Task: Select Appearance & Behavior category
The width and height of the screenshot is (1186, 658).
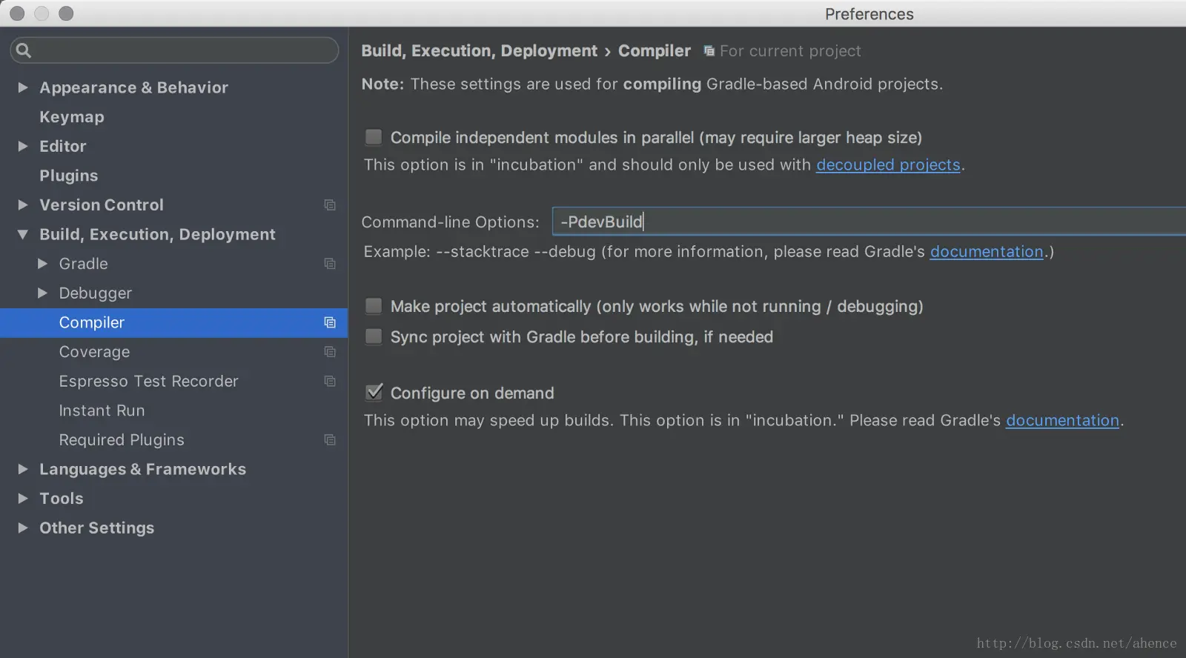Action: click(134, 87)
